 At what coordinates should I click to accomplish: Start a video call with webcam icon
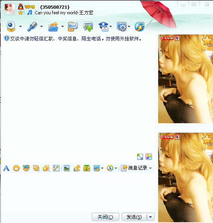tap(11, 26)
